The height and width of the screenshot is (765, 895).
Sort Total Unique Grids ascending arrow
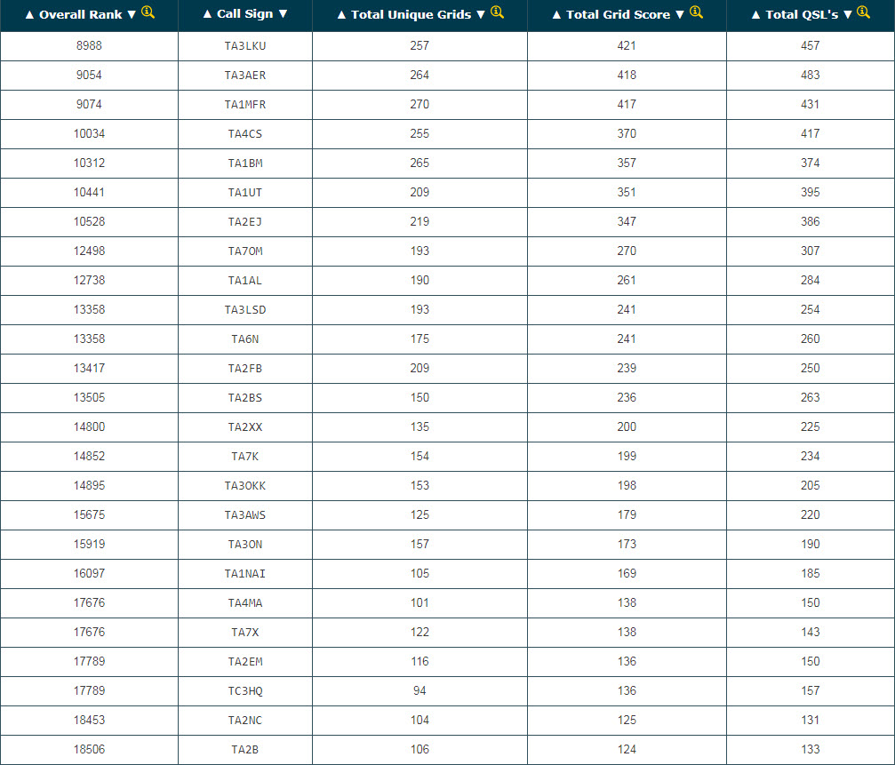tap(342, 15)
